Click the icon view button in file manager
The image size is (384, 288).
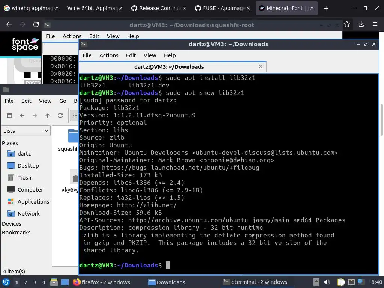pyautogui.click(x=75, y=115)
